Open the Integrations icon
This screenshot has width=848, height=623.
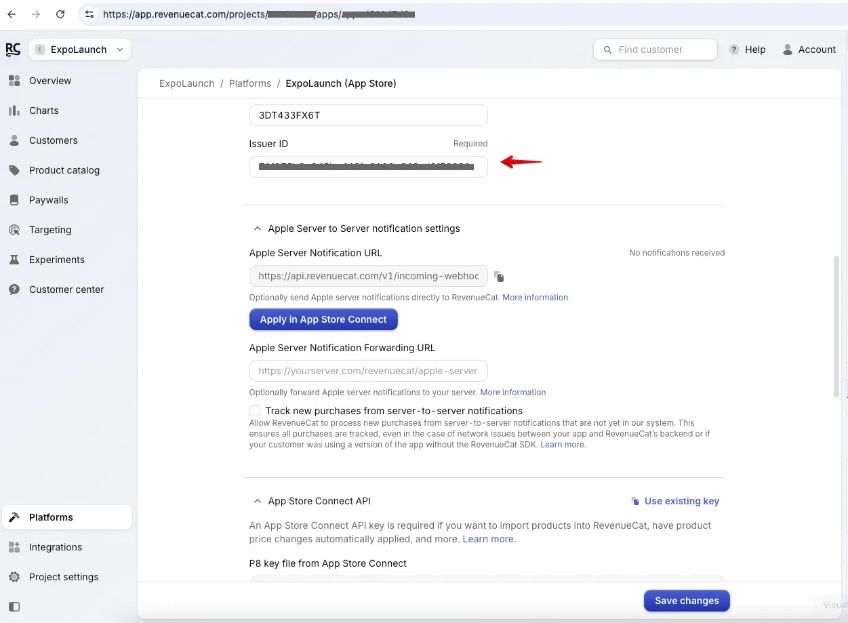pos(14,547)
